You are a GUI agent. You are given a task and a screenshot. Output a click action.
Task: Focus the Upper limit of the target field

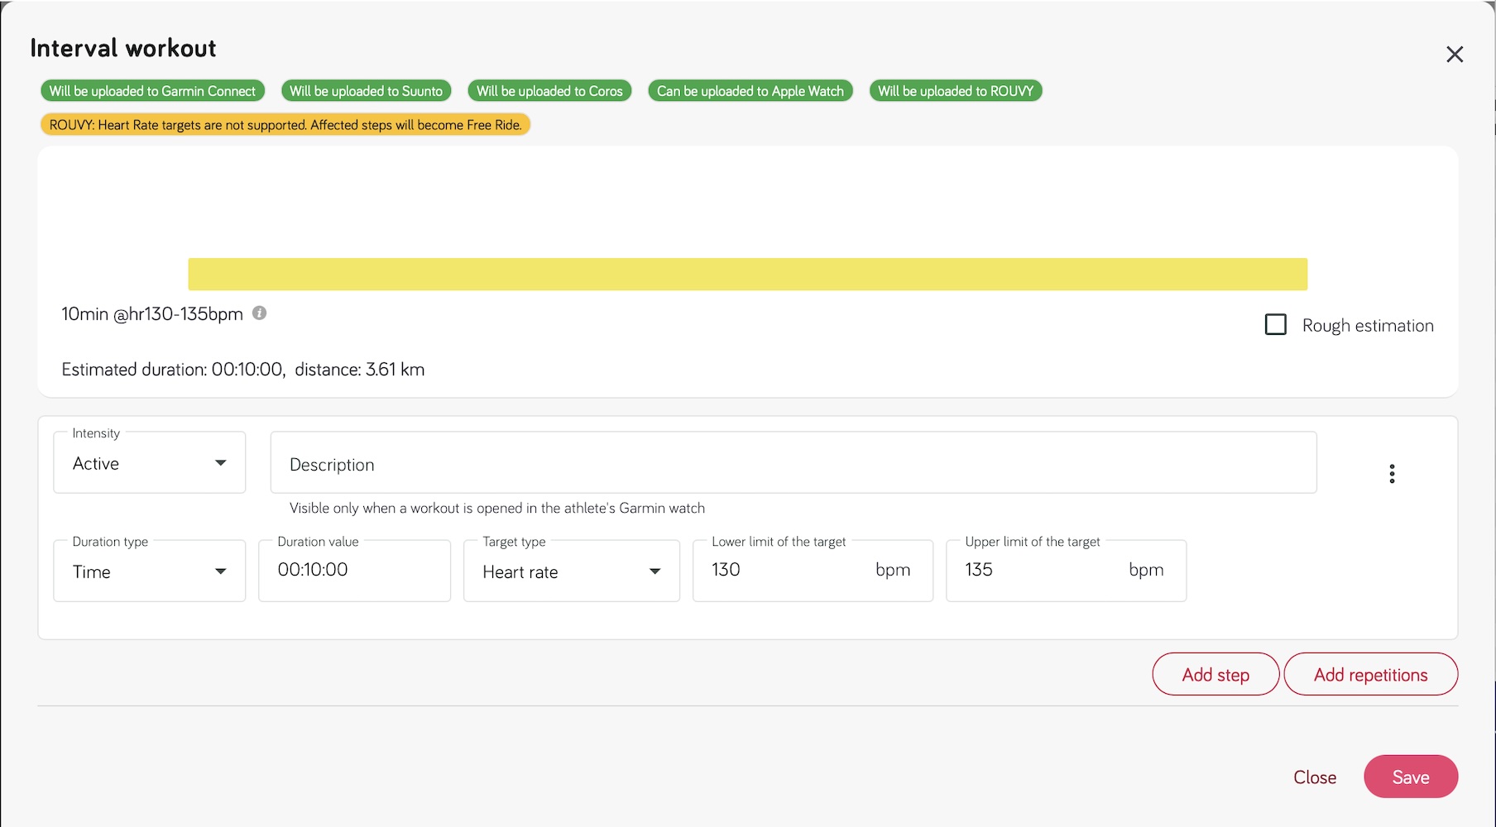point(1067,571)
